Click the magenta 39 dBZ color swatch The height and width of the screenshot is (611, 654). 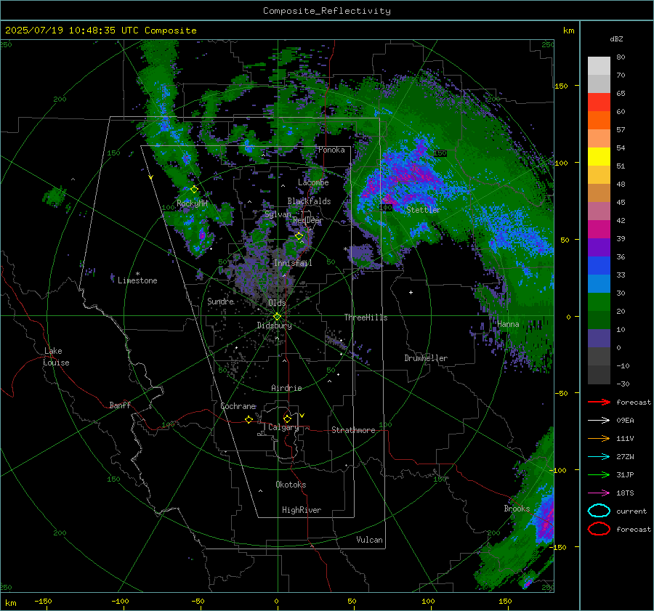pyautogui.click(x=599, y=230)
